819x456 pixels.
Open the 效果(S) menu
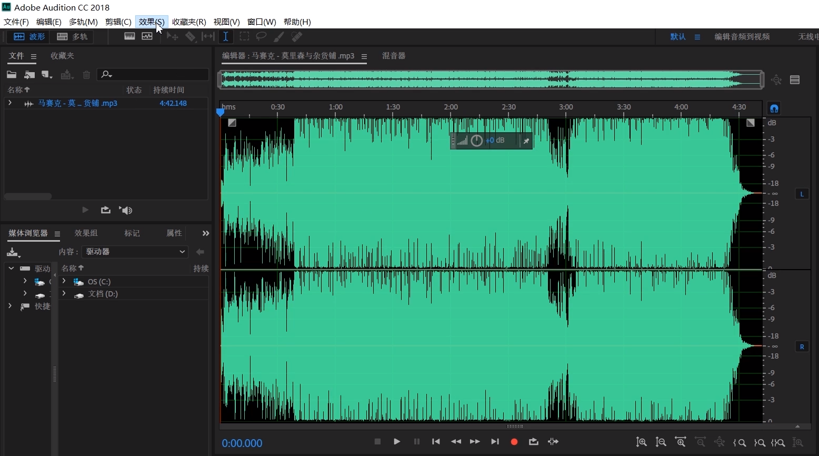click(x=152, y=22)
